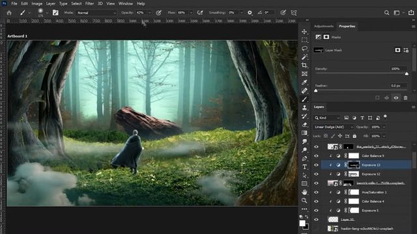Select the Lasso tool
Screen dimensions: 417x234
coord(304,49)
